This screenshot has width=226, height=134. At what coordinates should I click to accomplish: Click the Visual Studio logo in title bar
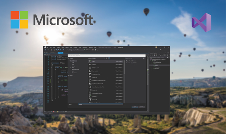click(x=45, y=47)
